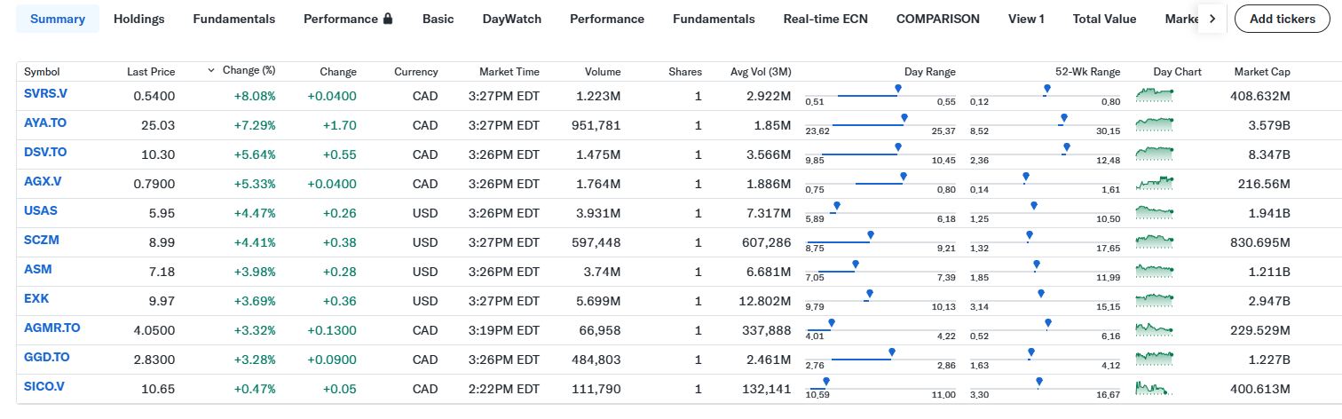Click the Shares value for DSV.TO
The image size is (1342, 419).
point(699,154)
